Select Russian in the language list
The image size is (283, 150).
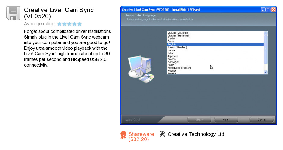tap(215, 71)
